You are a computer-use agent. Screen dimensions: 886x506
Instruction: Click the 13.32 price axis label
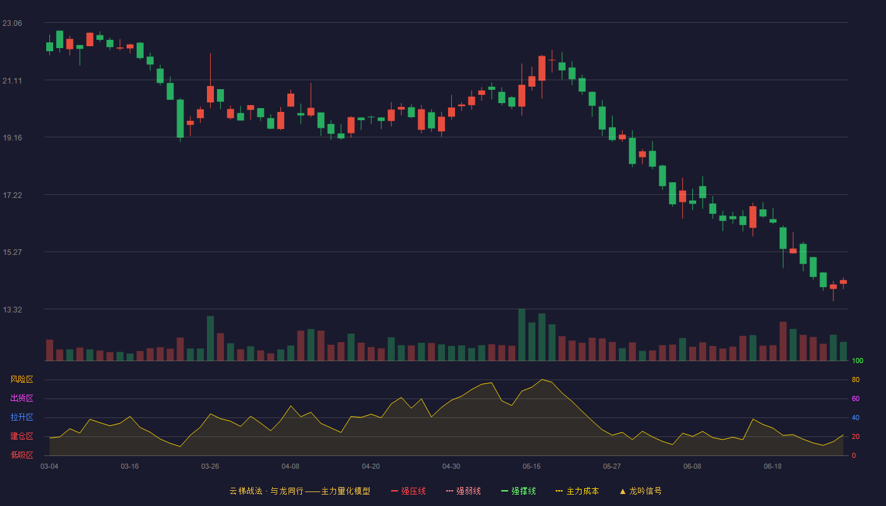pos(12,310)
